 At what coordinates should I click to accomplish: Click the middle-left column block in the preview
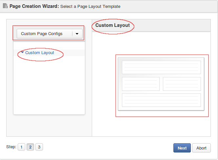(x=141, y=84)
